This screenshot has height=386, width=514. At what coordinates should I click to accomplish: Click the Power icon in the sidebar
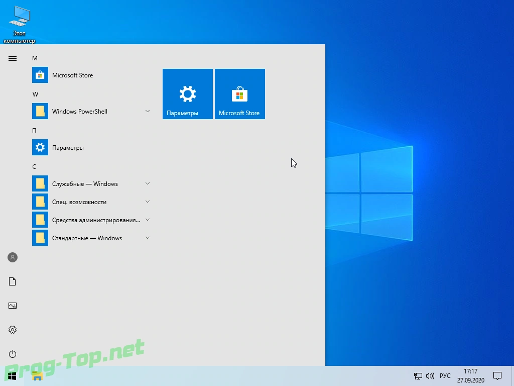pyautogui.click(x=13, y=354)
